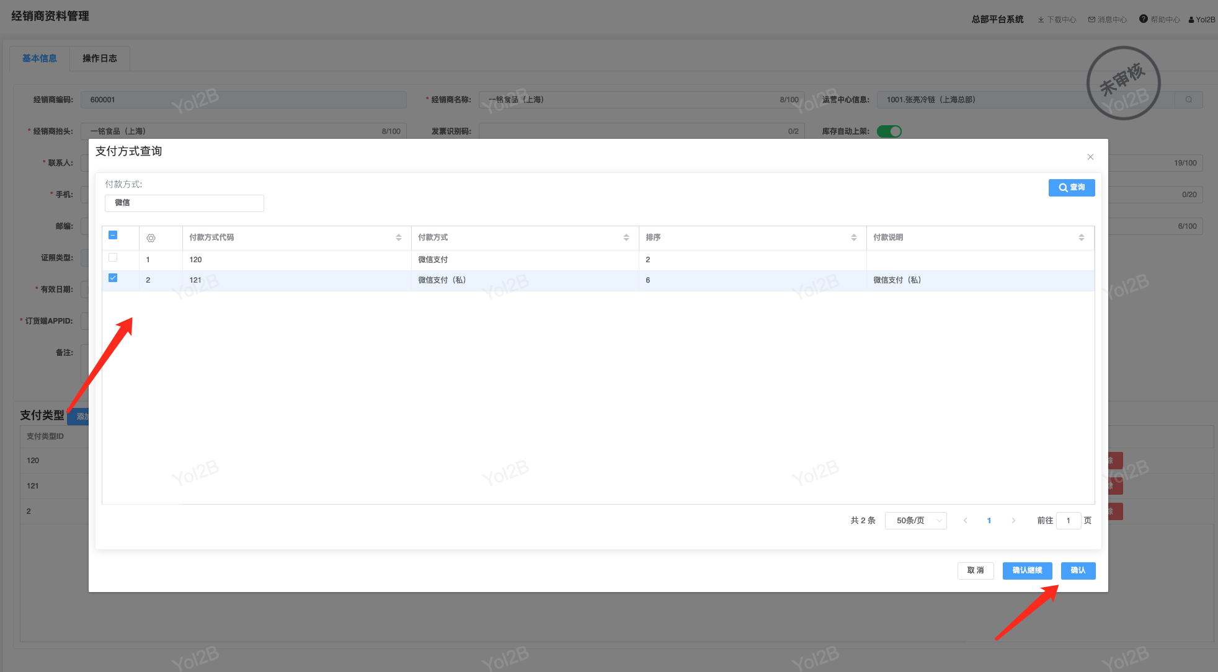
Task: Go to previous page arrow in pagination
Action: pyautogui.click(x=965, y=521)
